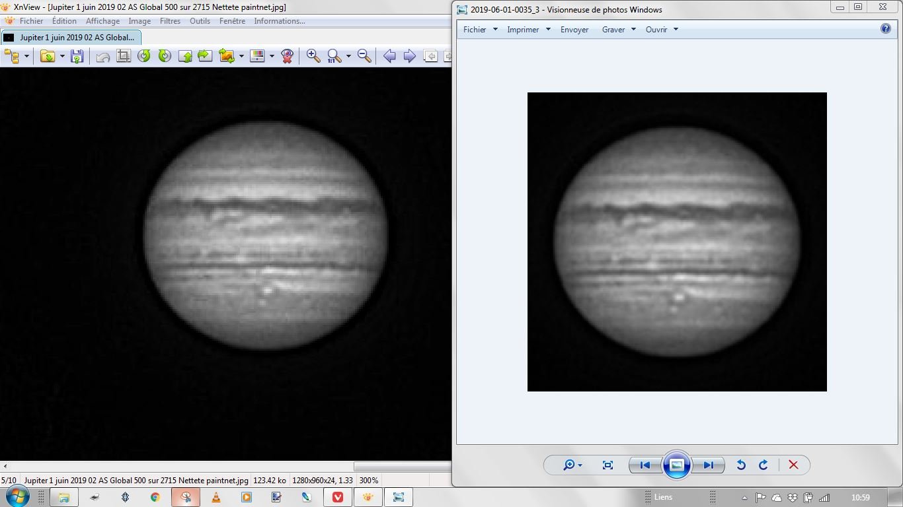Delete the photo with the red X
The width and height of the screenshot is (903, 507).
point(793,465)
